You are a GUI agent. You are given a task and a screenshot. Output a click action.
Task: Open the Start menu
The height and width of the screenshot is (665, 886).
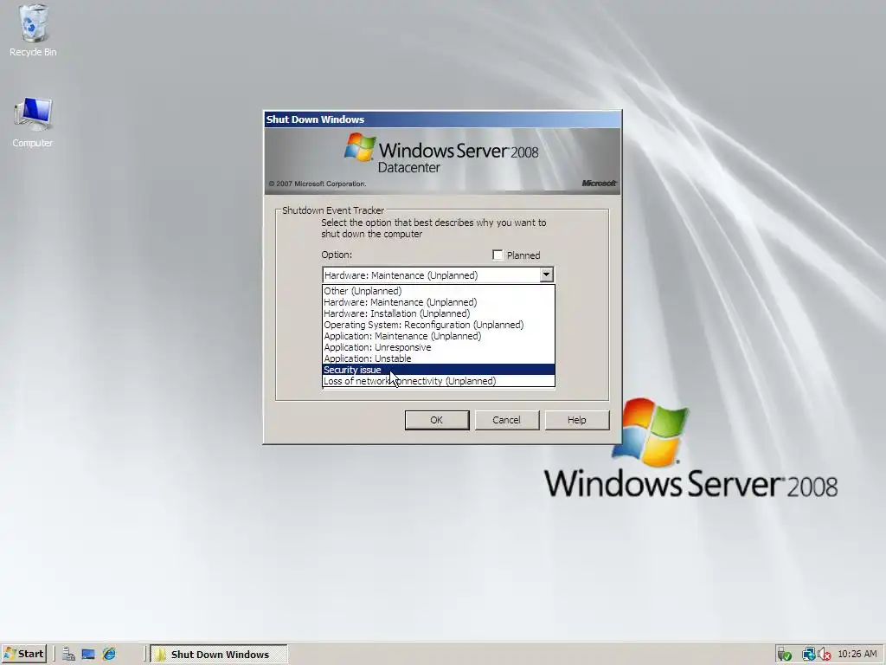pos(23,654)
